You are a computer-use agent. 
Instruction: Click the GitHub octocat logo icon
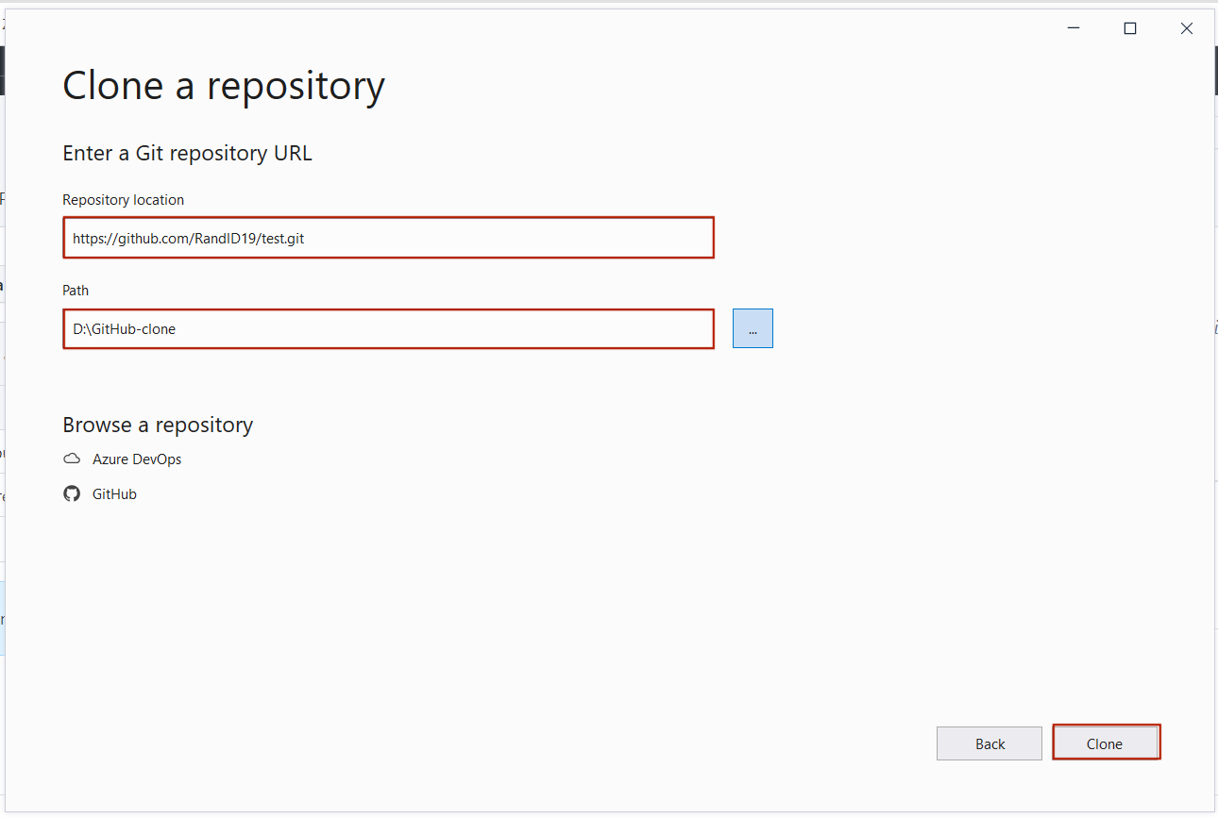[72, 494]
